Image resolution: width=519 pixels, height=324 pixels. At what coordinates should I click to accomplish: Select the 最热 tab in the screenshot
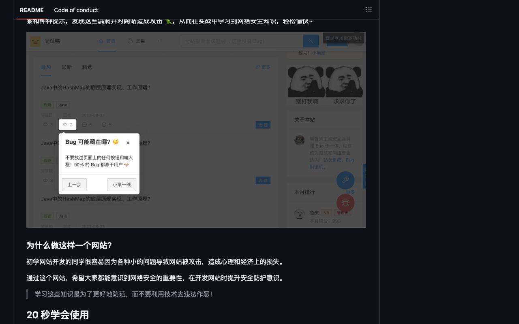click(46, 67)
